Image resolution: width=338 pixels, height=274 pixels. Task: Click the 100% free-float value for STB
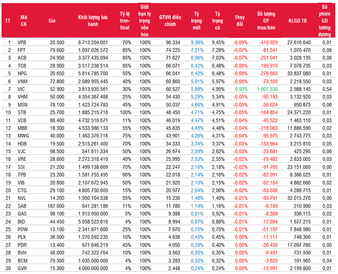pos(126,113)
